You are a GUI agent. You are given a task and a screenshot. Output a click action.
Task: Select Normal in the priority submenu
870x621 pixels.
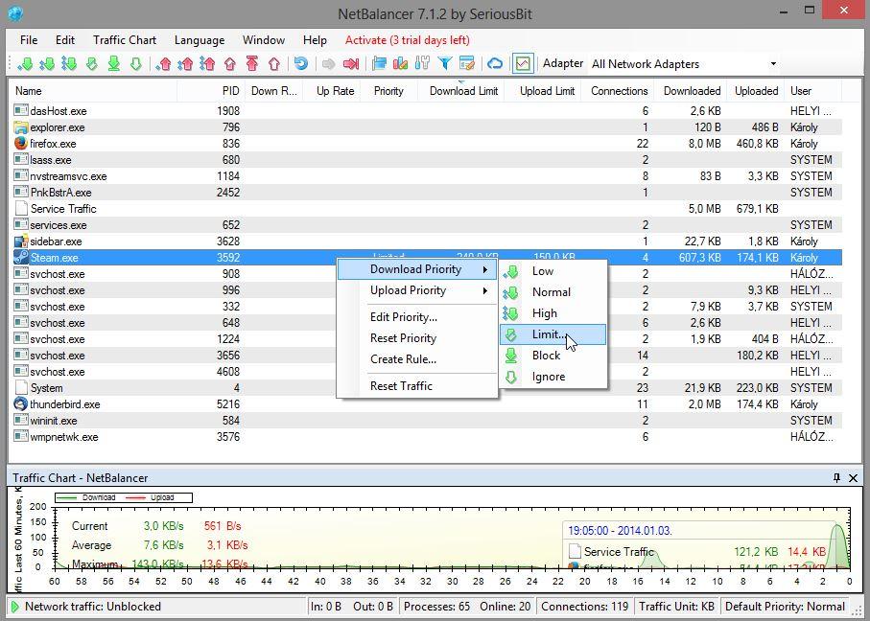coord(553,292)
